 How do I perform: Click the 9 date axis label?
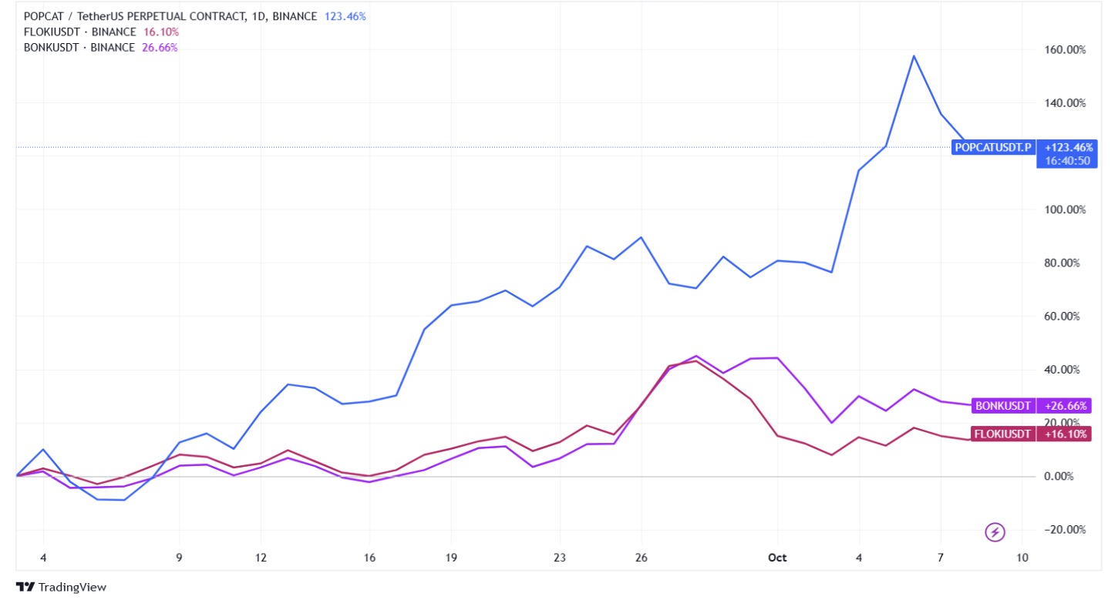point(180,558)
